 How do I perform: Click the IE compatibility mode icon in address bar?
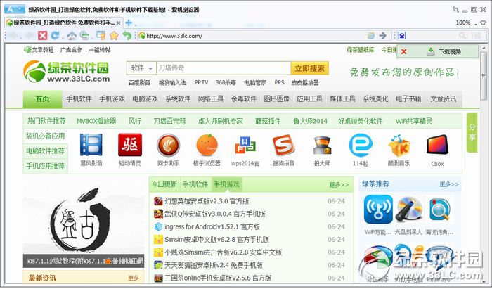click(x=371, y=35)
